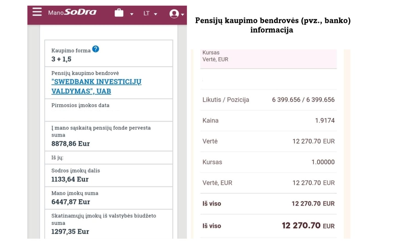Click the Likutis / Pozicija row
394x247 pixels.
click(x=268, y=100)
